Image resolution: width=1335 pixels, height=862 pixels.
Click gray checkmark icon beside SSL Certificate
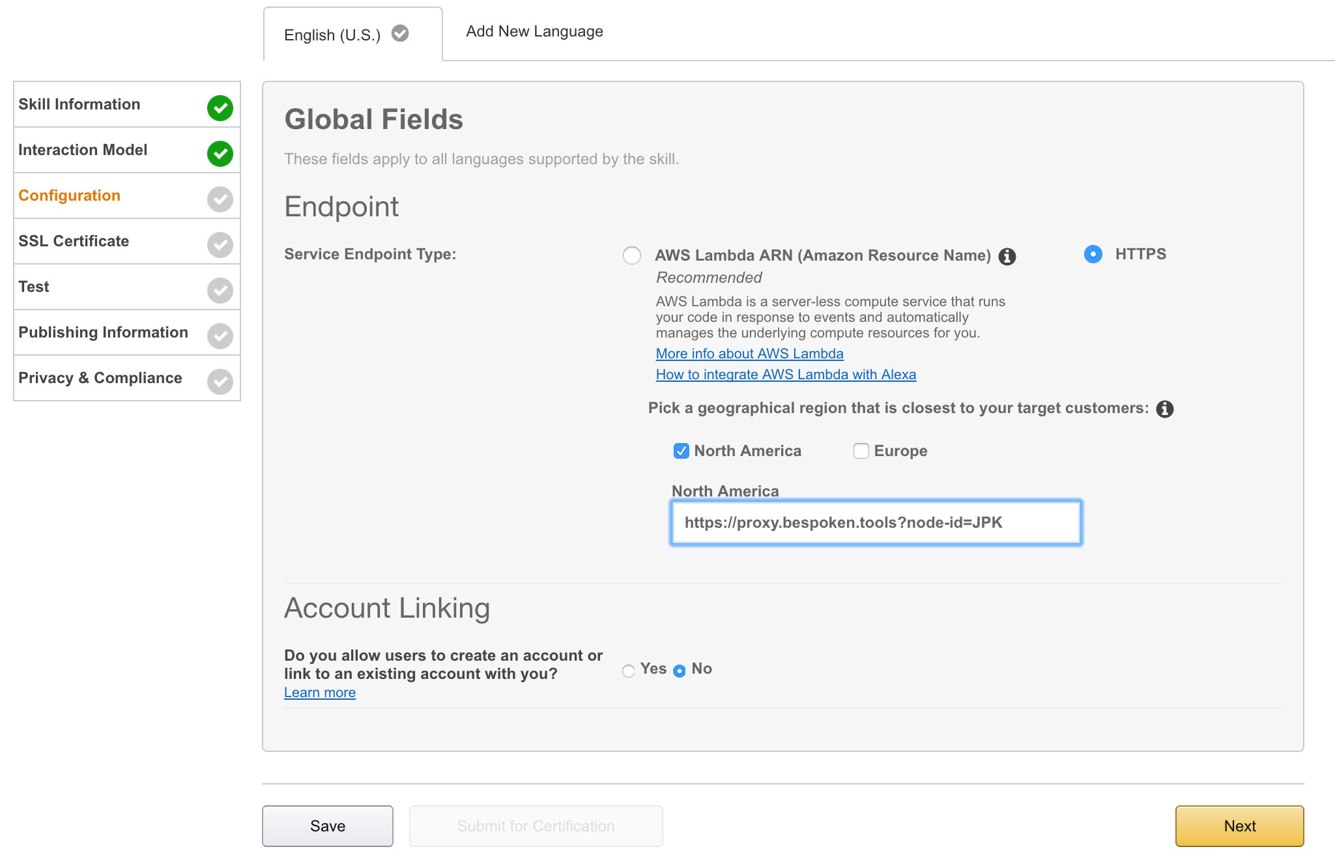(x=220, y=244)
